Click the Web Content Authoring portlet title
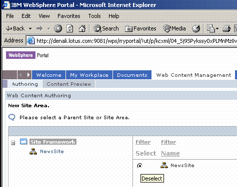Image resolution: width=237 pixels, height=187 pixels. pos(39,96)
